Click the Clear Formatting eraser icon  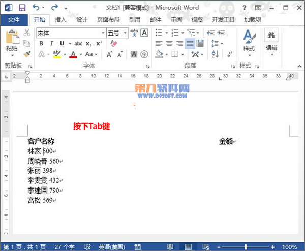click(114, 44)
